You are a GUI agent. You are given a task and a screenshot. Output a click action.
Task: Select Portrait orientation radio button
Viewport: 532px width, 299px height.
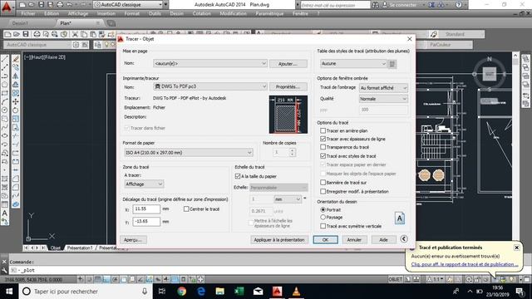[323, 210]
